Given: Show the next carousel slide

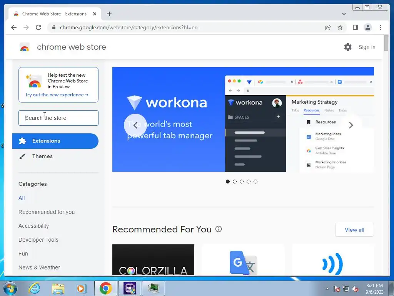Looking at the screenshot, I should (x=351, y=125).
